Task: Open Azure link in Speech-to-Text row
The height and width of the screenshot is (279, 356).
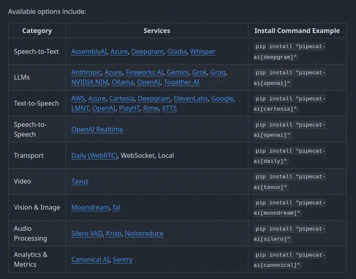Action: point(119,51)
